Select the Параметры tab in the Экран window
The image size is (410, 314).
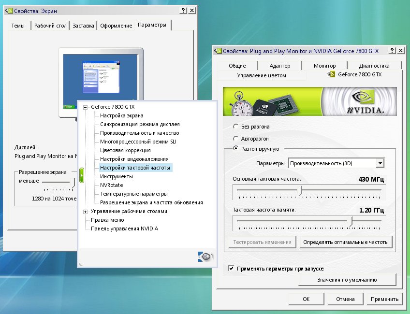(x=152, y=25)
